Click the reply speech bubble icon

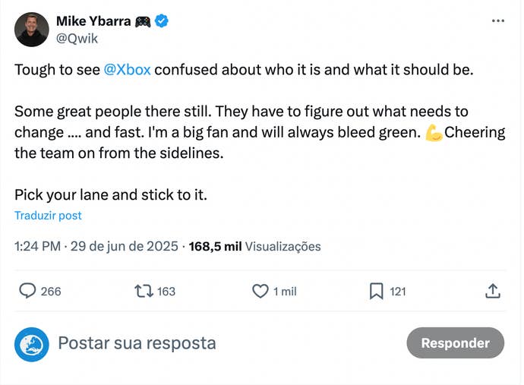tap(27, 291)
